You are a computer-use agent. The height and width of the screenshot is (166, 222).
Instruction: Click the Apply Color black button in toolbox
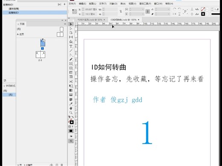coord(71,131)
